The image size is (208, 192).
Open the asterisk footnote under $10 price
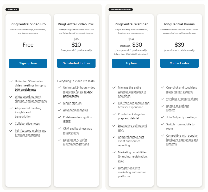pyautogui.click(x=75, y=50)
